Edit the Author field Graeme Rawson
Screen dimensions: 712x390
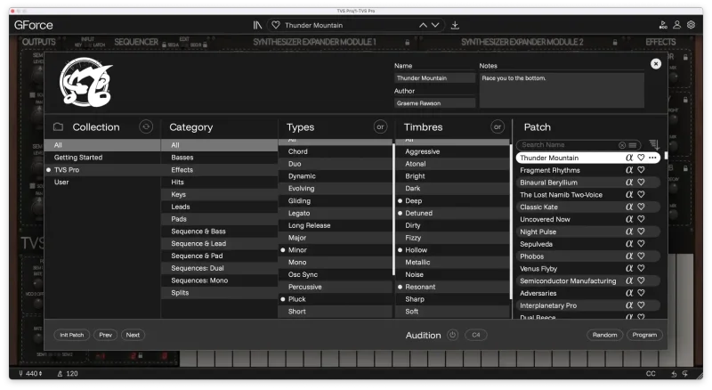coord(434,103)
